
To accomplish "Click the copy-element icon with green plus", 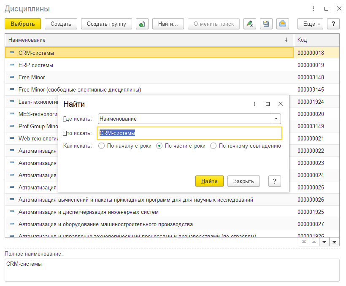I will point(142,24).
